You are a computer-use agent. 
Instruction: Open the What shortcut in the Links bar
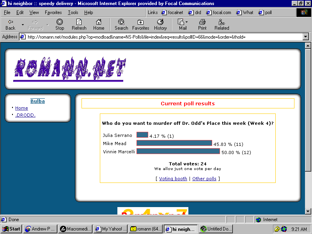245,12
